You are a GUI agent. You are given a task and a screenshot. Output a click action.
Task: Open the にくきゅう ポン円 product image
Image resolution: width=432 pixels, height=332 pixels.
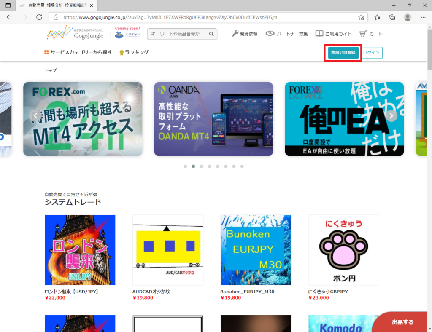point(343,250)
